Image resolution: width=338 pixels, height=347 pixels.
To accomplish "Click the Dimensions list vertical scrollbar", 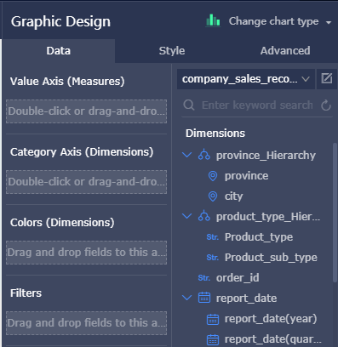I will coord(335,213).
